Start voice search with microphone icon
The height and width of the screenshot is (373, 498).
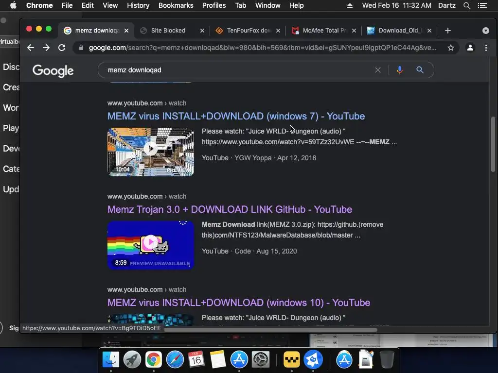(x=400, y=70)
